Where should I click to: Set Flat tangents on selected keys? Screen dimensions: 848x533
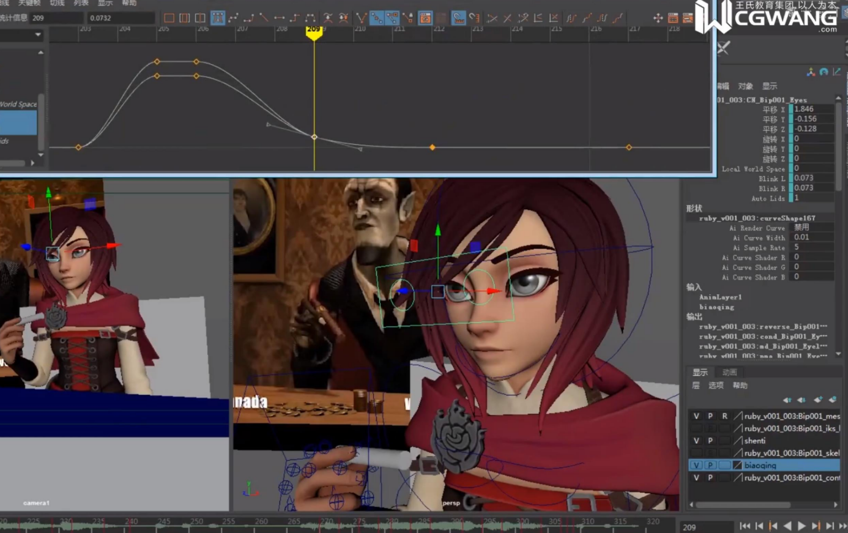[279, 18]
